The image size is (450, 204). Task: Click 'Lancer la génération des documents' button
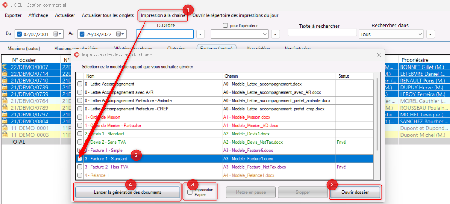point(127,192)
